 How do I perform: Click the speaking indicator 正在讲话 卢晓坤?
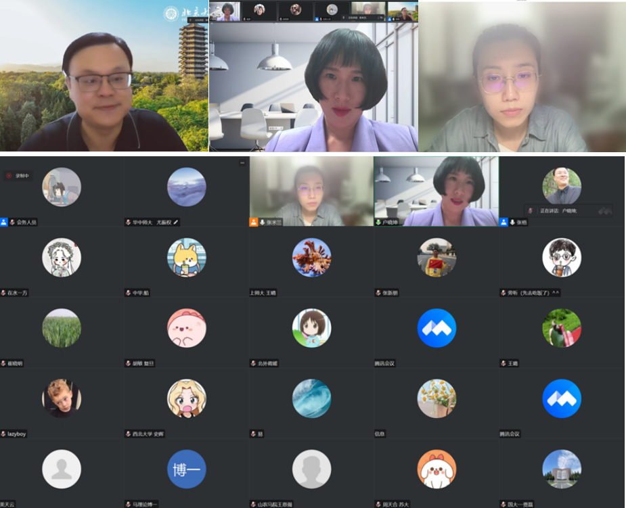click(x=560, y=211)
